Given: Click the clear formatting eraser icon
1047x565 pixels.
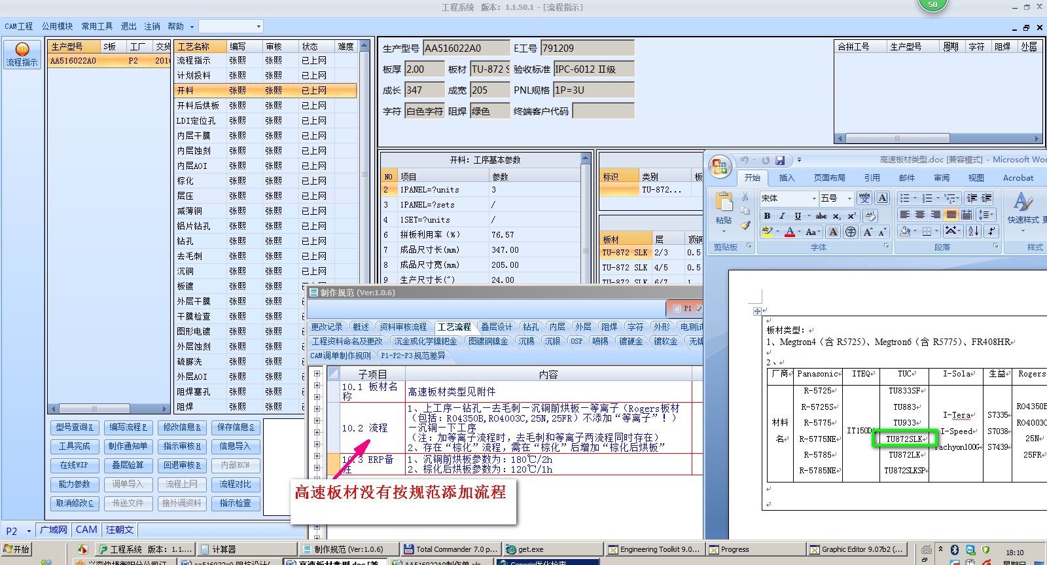Looking at the screenshot, I should click(870, 215).
